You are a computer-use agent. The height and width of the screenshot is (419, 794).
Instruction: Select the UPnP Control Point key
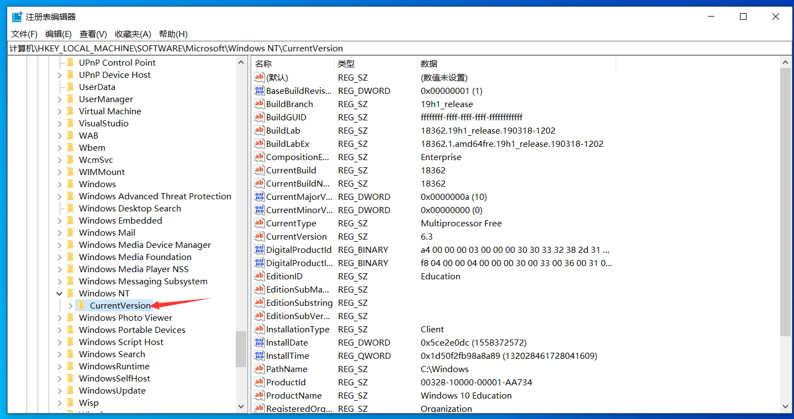117,62
